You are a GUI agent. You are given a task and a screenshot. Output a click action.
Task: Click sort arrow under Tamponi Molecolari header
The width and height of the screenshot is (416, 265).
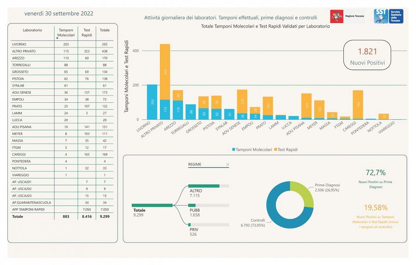tap(57, 39)
